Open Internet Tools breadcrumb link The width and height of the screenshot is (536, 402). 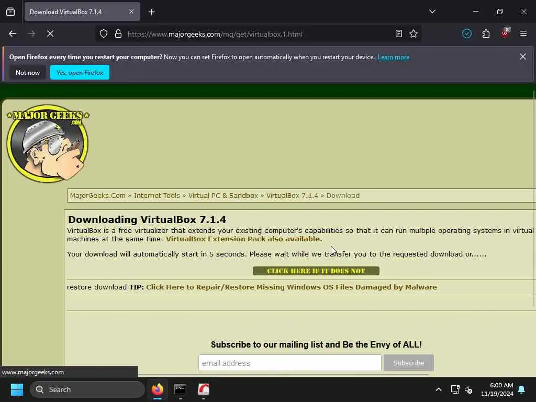(157, 196)
